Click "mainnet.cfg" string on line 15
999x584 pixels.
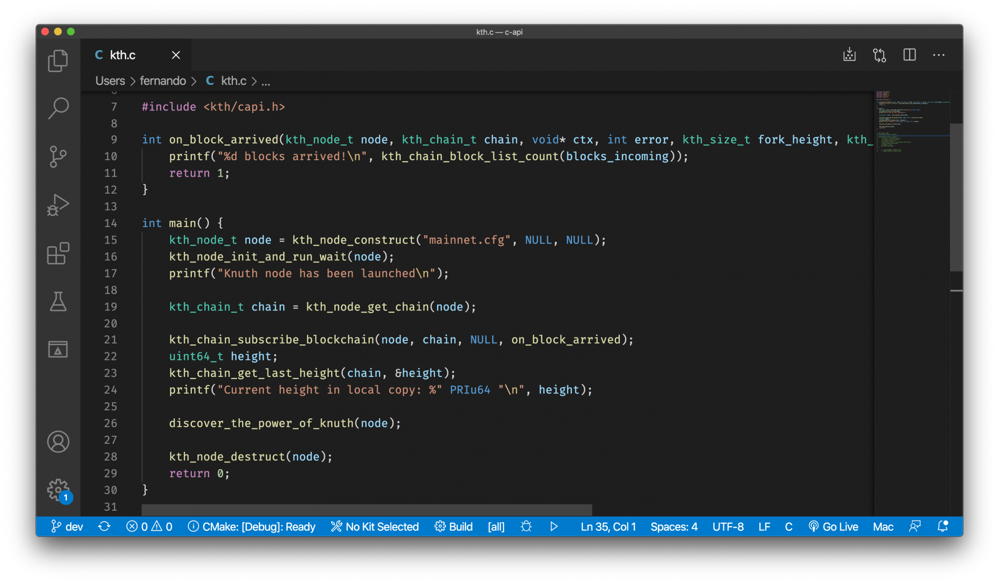(467, 240)
